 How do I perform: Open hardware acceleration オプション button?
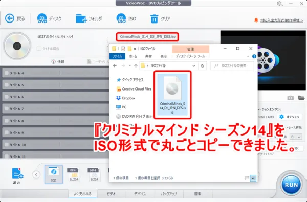click(x=290, y=117)
